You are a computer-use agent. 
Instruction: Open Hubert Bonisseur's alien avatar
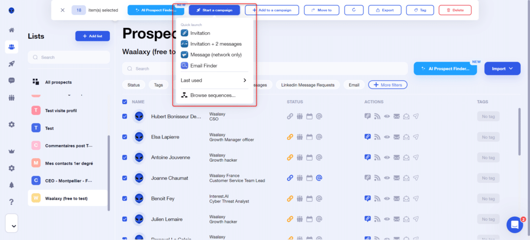139,117
